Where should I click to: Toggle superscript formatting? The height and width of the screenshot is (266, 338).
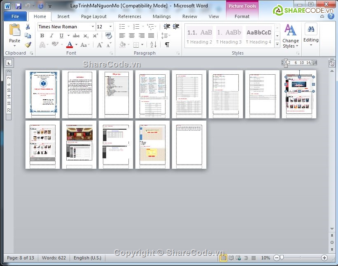pos(95,36)
